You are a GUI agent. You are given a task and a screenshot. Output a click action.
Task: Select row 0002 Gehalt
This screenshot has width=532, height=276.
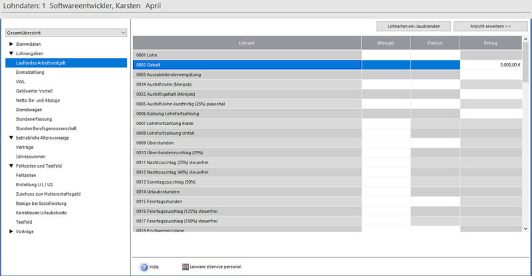(247, 65)
